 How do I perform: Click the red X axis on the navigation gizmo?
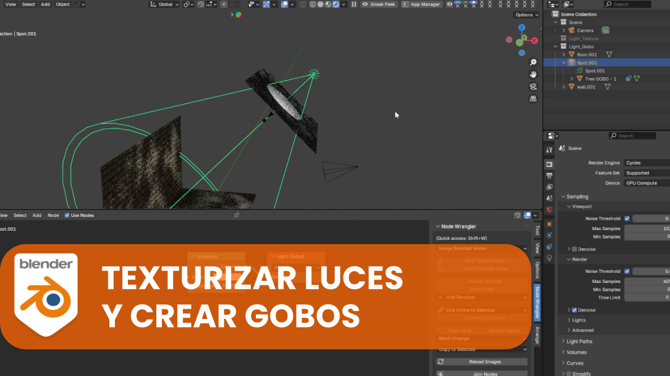535,40
